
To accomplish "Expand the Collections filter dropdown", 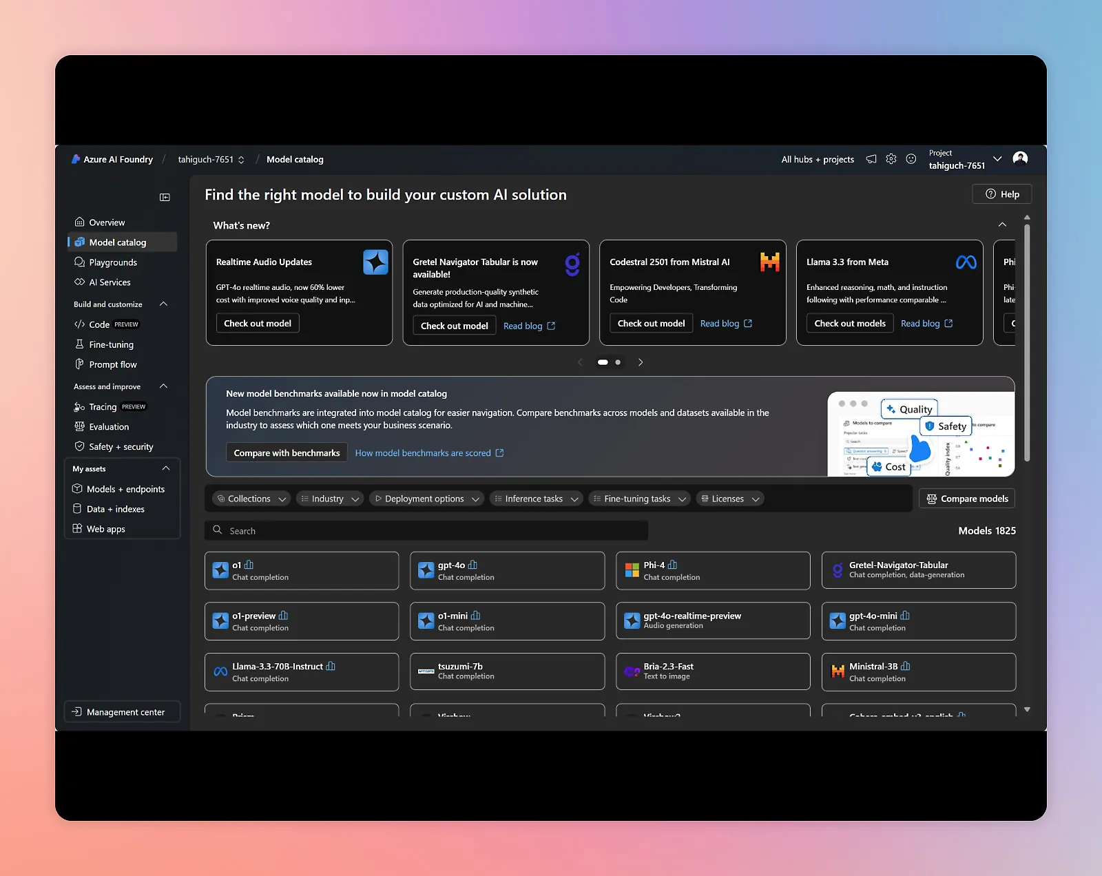I will [x=251, y=499].
